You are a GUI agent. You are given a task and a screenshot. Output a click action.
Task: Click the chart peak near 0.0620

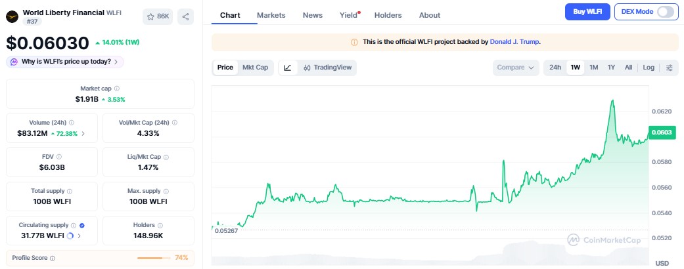point(612,101)
